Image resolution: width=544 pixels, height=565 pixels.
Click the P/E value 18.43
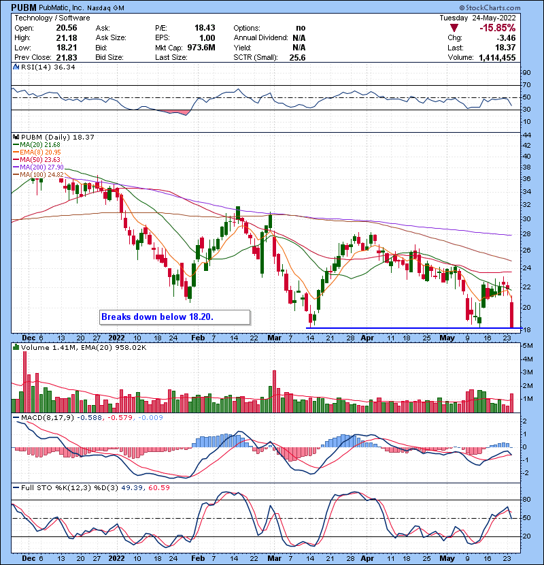[205, 28]
